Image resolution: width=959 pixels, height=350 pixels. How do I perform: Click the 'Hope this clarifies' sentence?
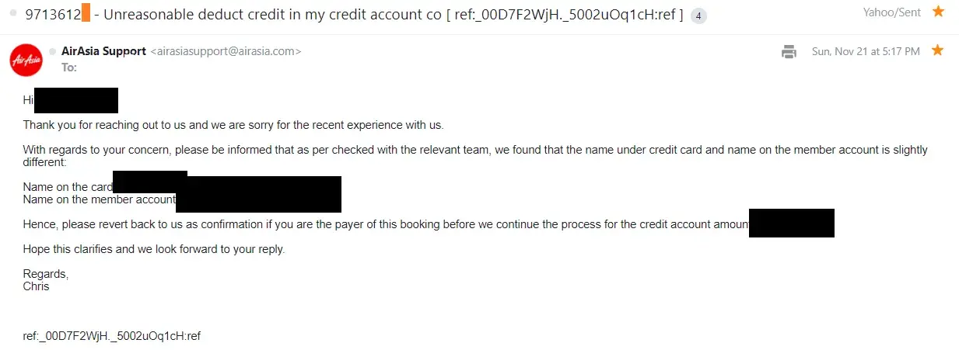(154, 249)
